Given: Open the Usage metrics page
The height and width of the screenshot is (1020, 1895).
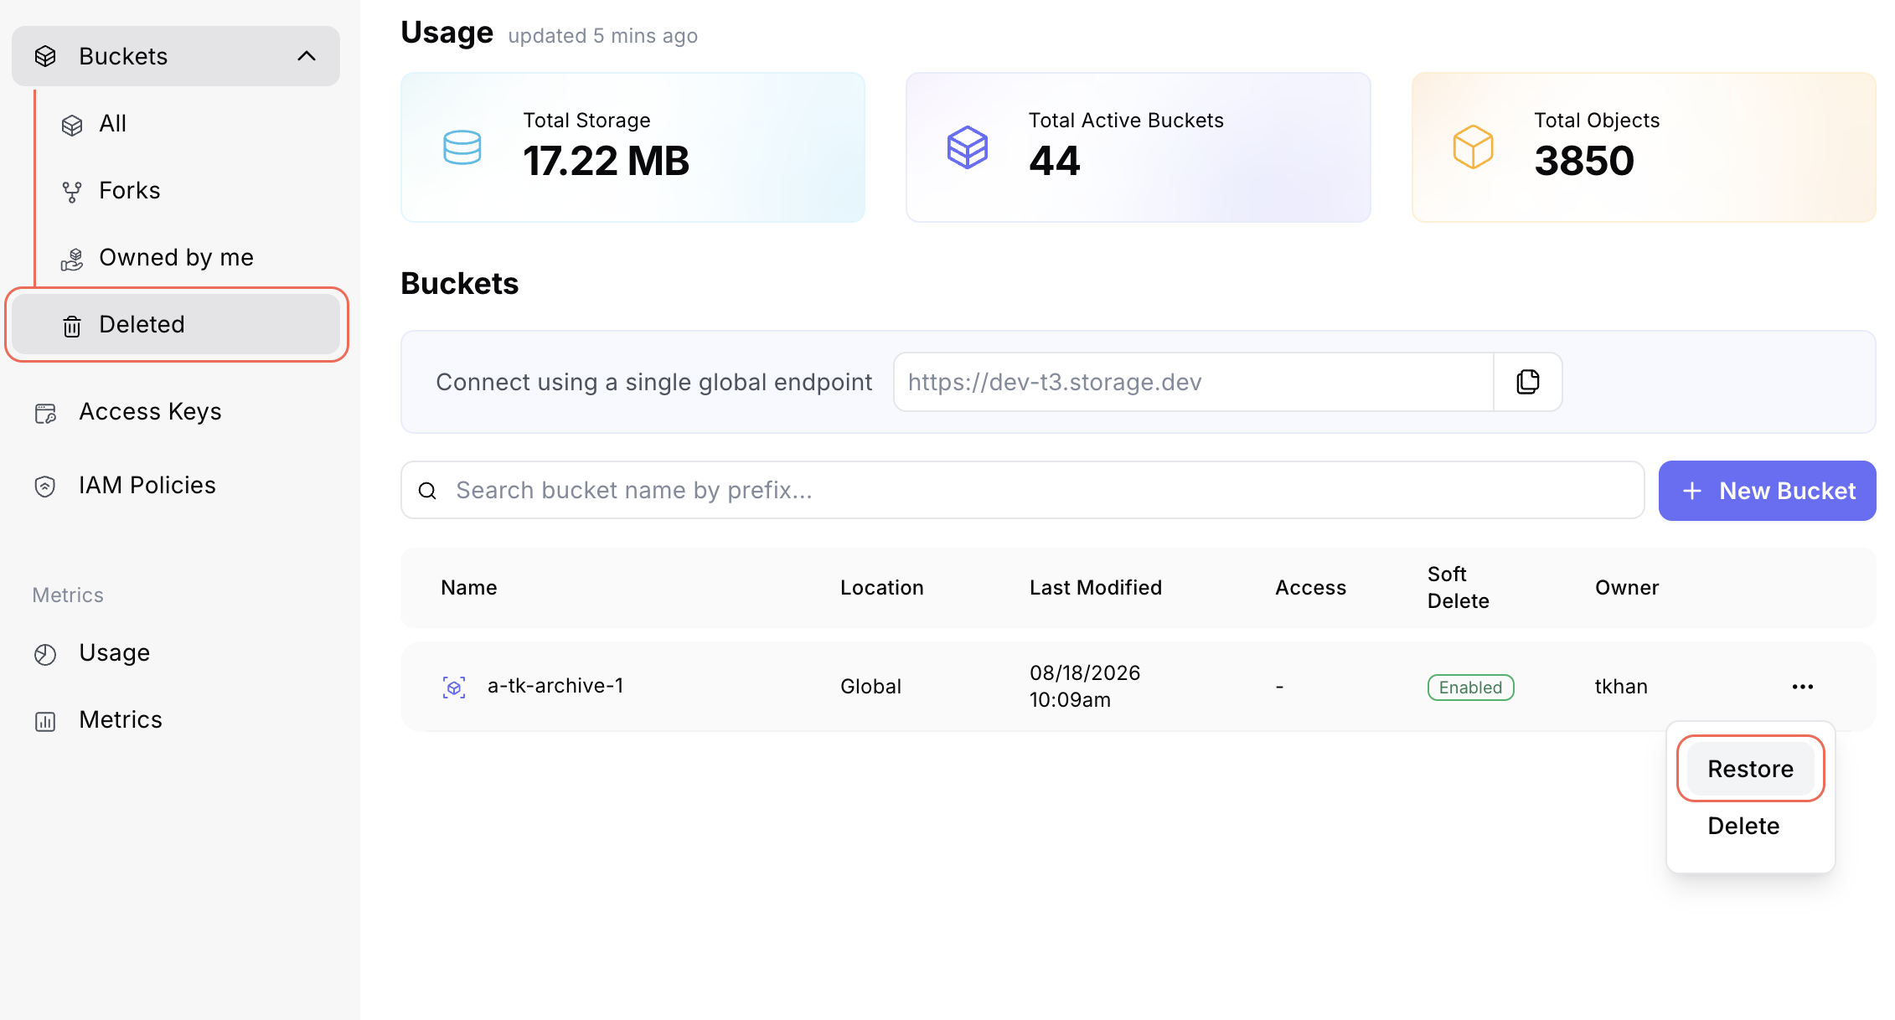Looking at the screenshot, I should [x=115, y=652].
